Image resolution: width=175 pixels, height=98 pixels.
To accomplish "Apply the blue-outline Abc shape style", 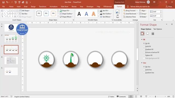I will coord(46,13).
